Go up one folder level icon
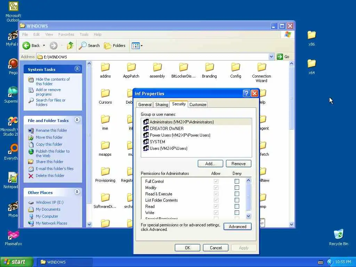The height and width of the screenshot is (267, 356). (70, 46)
